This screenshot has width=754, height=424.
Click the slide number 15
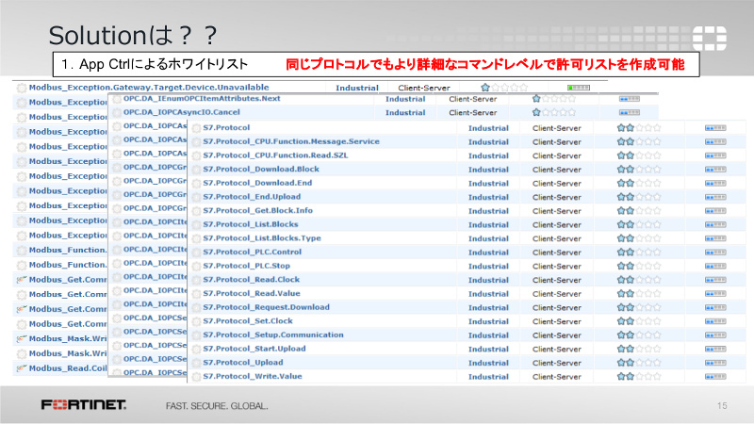722,406
